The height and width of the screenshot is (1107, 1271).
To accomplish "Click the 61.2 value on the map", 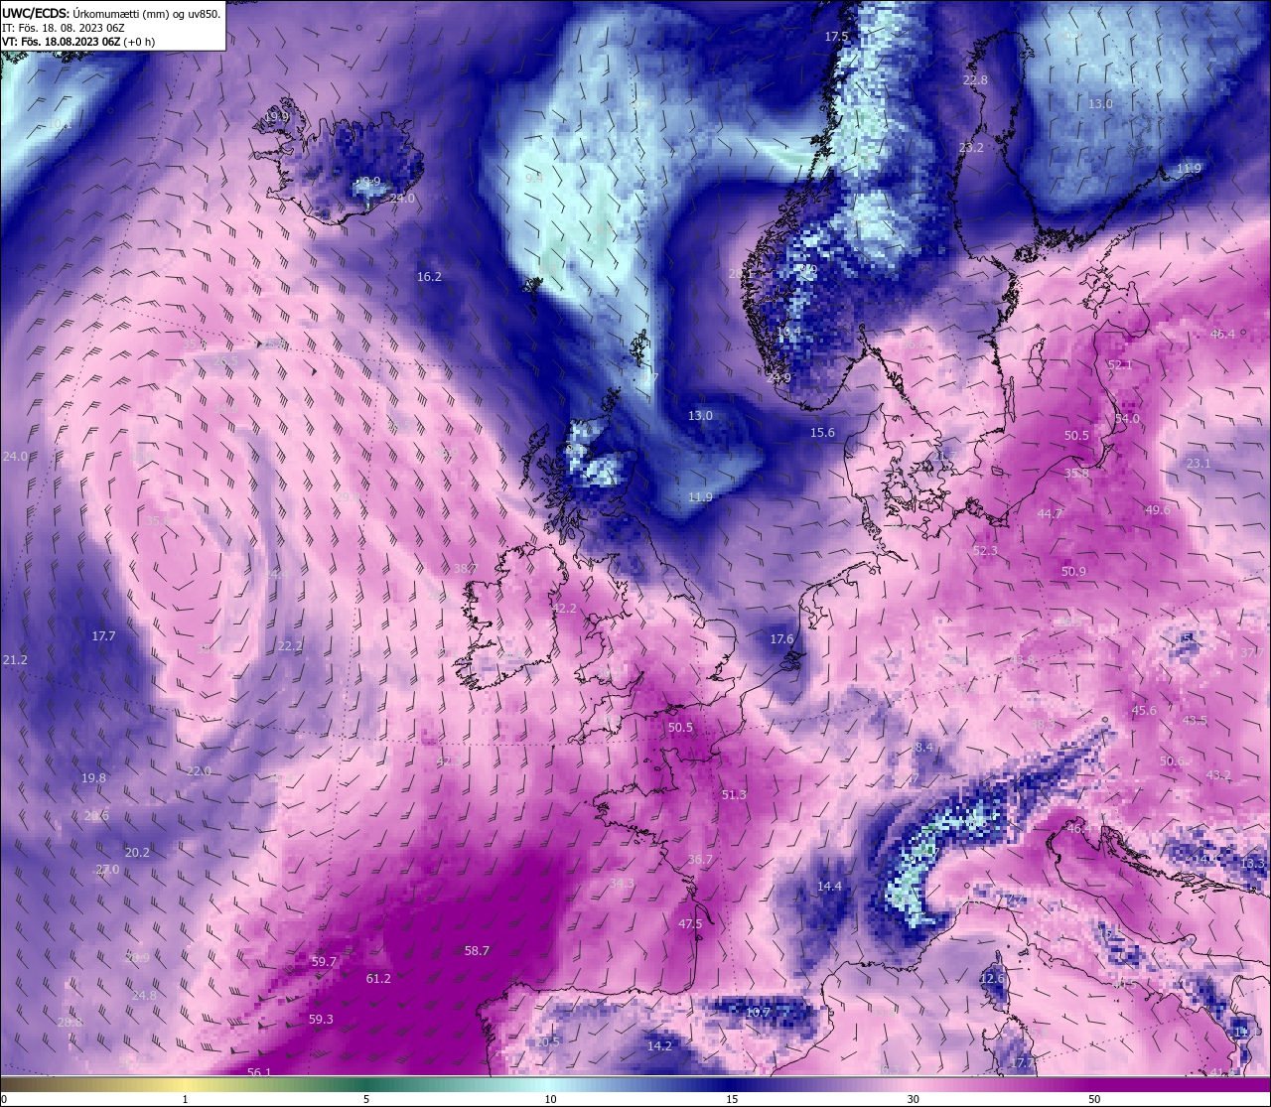I will [x=378, y=979].
